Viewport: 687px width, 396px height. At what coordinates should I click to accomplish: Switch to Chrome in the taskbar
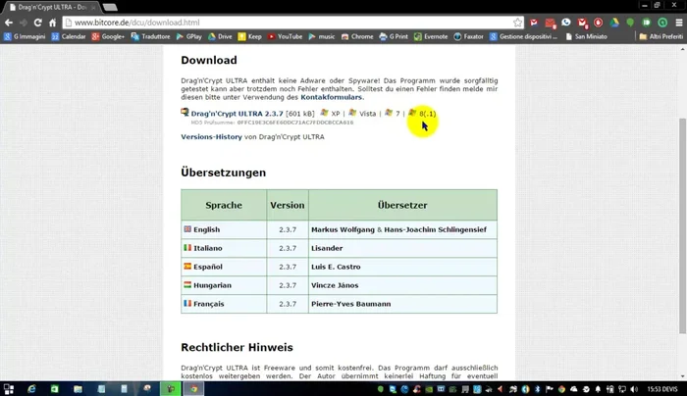(x=193, y=388)
